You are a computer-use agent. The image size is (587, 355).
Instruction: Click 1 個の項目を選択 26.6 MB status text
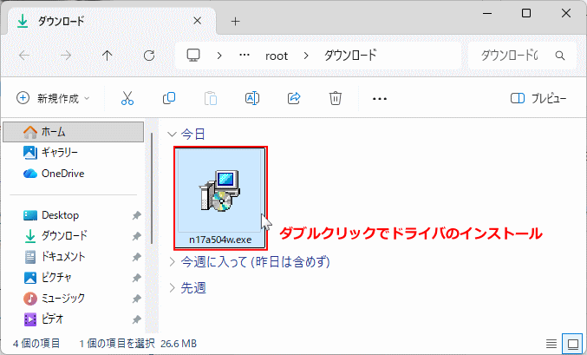coord(138,344)
